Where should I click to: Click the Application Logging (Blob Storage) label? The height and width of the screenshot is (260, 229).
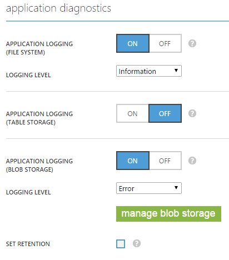39,165
